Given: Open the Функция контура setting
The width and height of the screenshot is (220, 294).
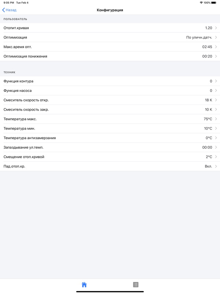Looking at the screenshot, I should coord(110,81).
